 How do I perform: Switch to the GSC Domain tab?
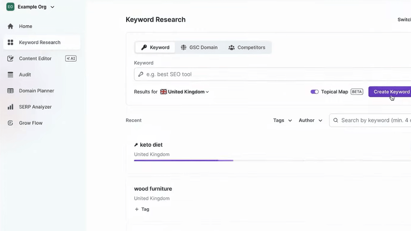tap(199, 47)
